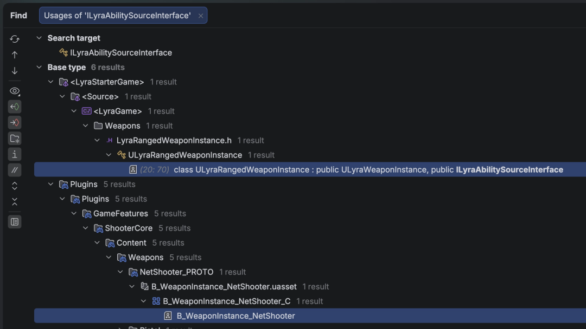Screen dimensions: 586x329
Task: Click the B_WeaponInstance_NetShooter.uasset file icon
Action: pyautogui.click(x=145, y=287)
